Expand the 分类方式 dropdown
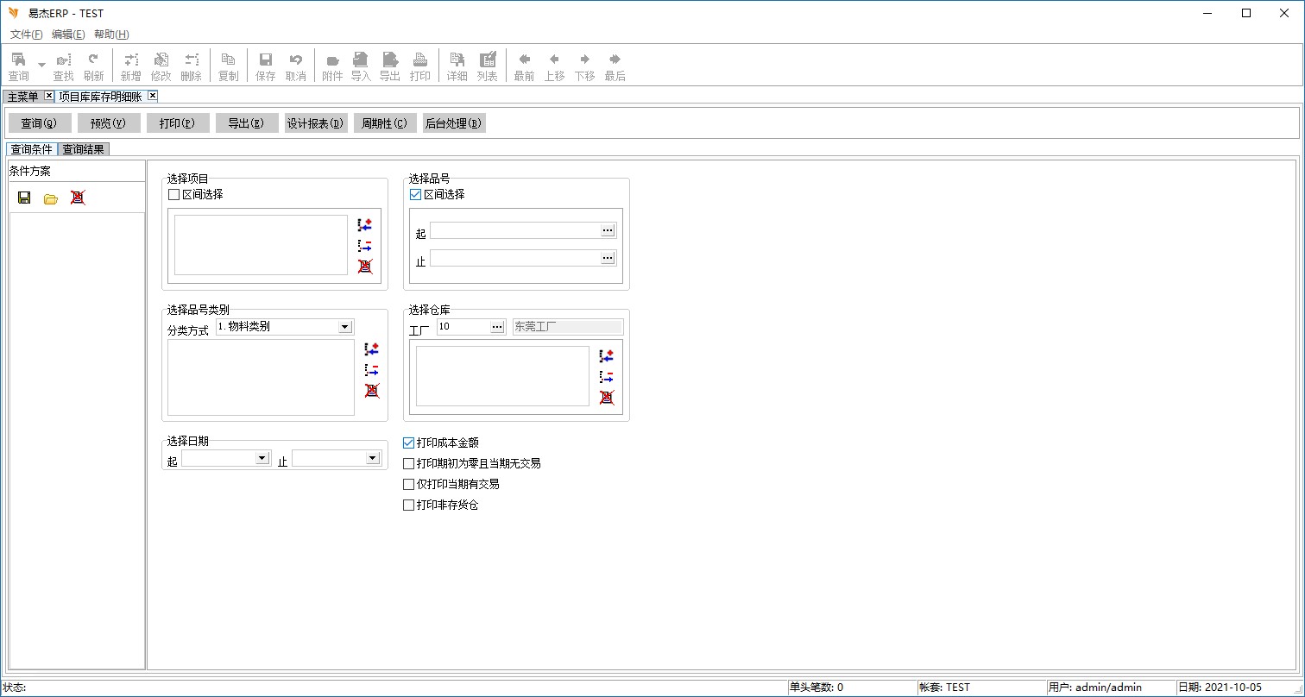The width and height of the screenshot is (1305, 697). point(345,327)
